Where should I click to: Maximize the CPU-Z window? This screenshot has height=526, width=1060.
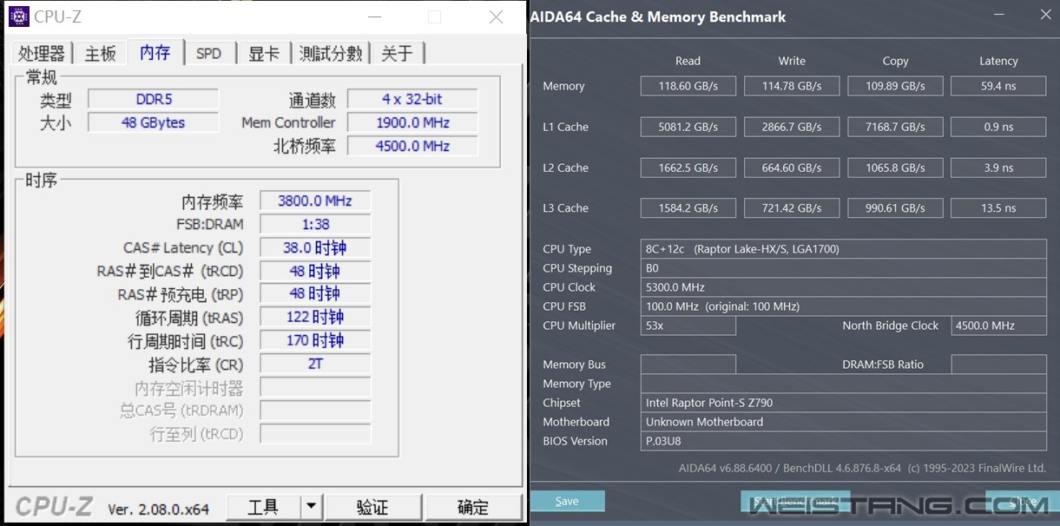[x=435, y=17]
